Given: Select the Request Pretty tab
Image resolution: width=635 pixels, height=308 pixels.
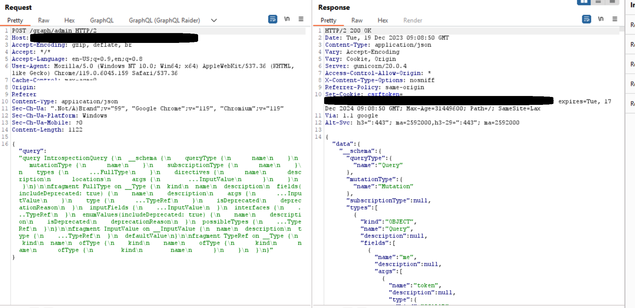Looking at the screenshot, I should click(x=15, y=20).
